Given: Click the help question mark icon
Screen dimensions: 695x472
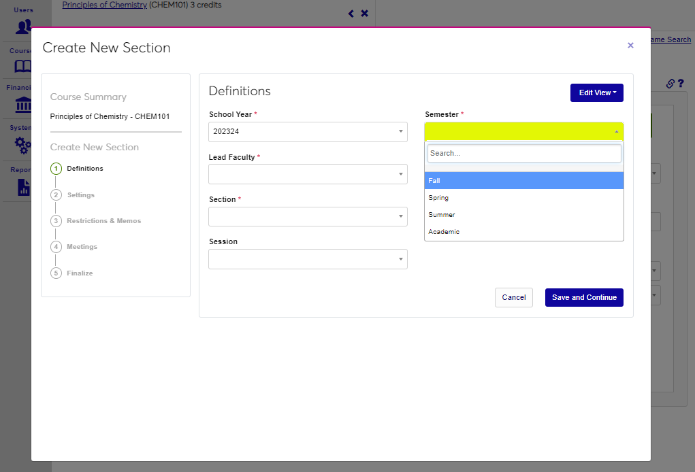Looking at the screenshot, I should 680,84.
